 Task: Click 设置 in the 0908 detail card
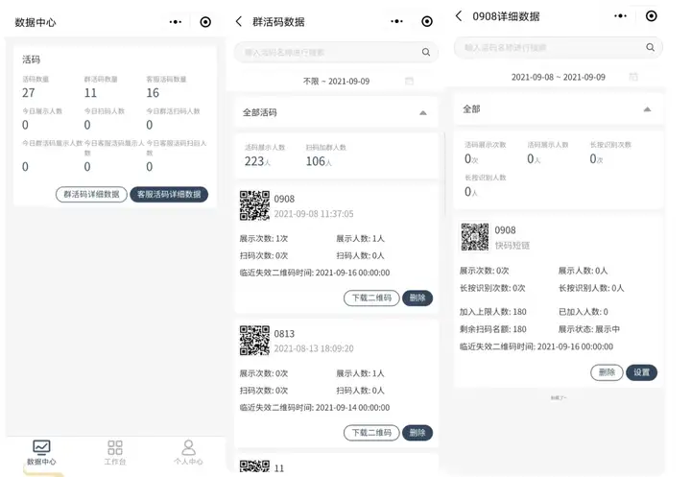click(642, 372)
